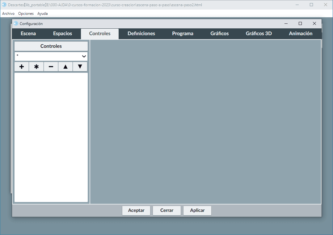The width and height of the screenshot is (333, 235).
Task: Apply changes with the Aplicar button
Action: coord(197,210)
